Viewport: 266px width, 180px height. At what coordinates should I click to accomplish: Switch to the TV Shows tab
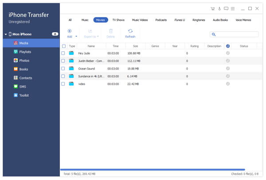click(x=118, y=20)
